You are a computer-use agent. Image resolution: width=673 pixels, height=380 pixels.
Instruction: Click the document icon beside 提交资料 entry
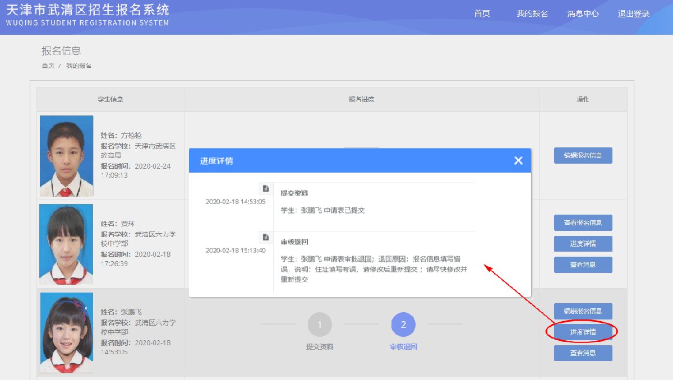click(x=266, y=188)
